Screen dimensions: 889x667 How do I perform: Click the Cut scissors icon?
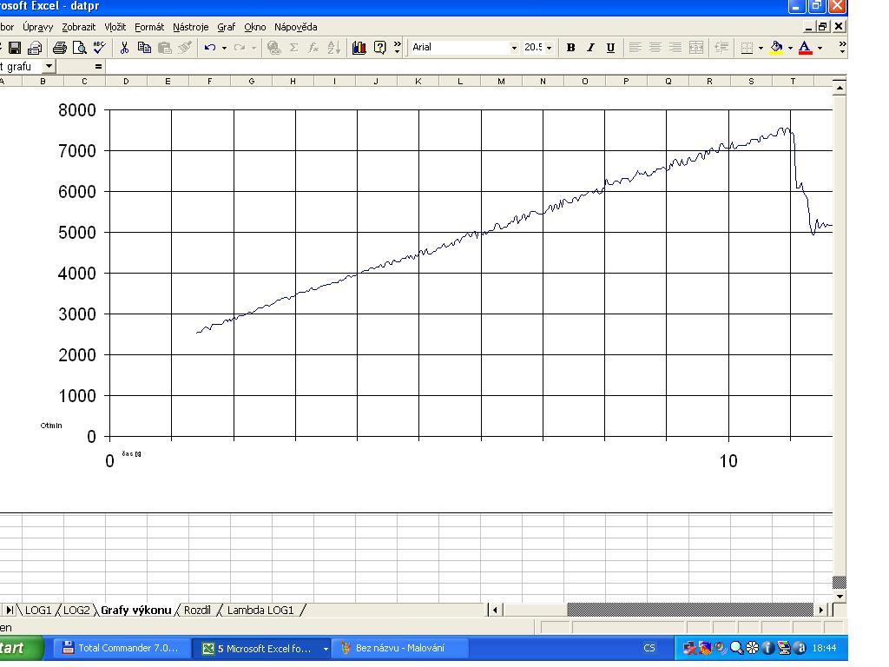tap(125, 48)
